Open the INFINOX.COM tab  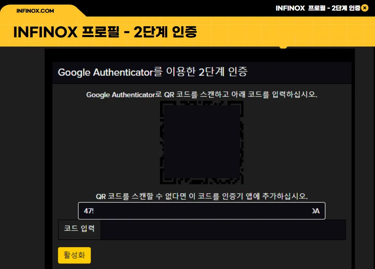coord(35,11)
